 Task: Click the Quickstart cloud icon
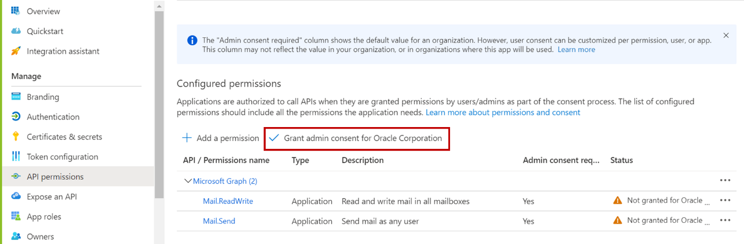click(16, 31)
